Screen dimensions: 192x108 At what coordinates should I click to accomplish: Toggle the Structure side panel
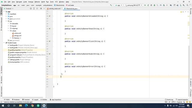[1, 69]
